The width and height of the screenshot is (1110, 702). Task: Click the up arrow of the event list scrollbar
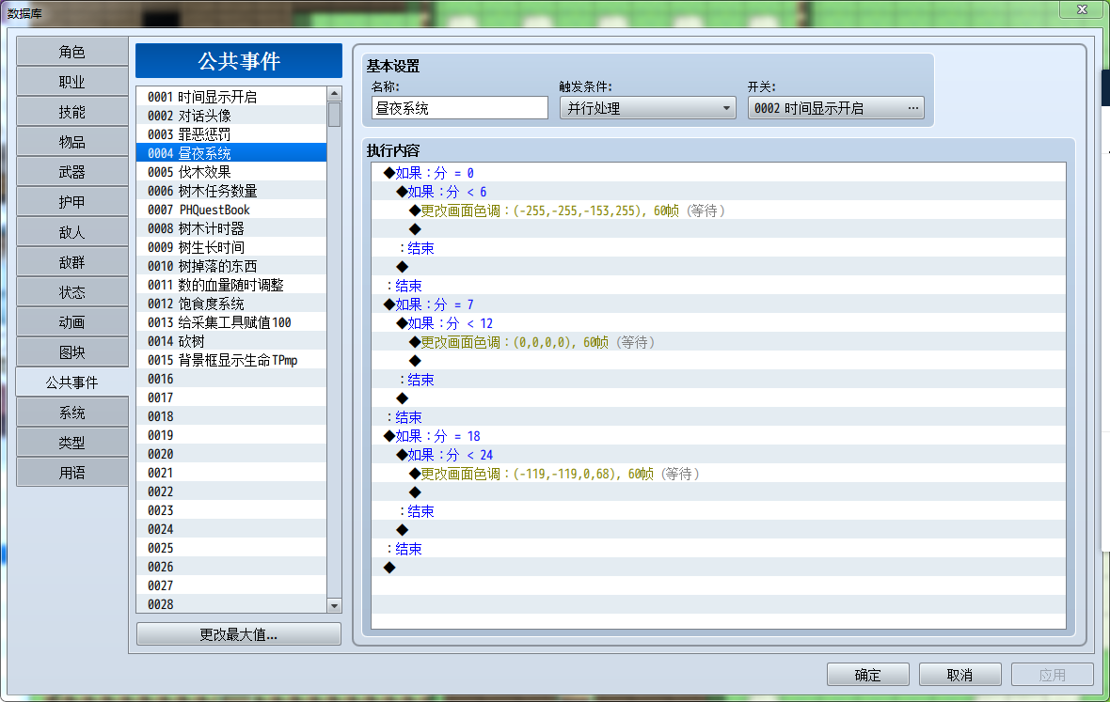334,93
